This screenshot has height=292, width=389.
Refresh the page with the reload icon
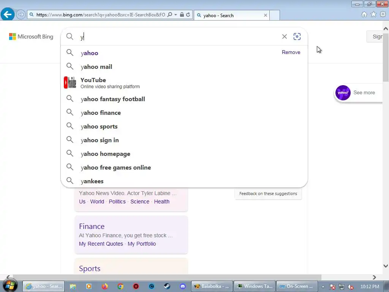tap(188, 15)
